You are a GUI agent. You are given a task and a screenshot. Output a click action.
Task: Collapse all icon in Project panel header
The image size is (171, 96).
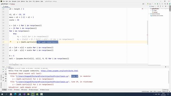[x=163, y=6]
